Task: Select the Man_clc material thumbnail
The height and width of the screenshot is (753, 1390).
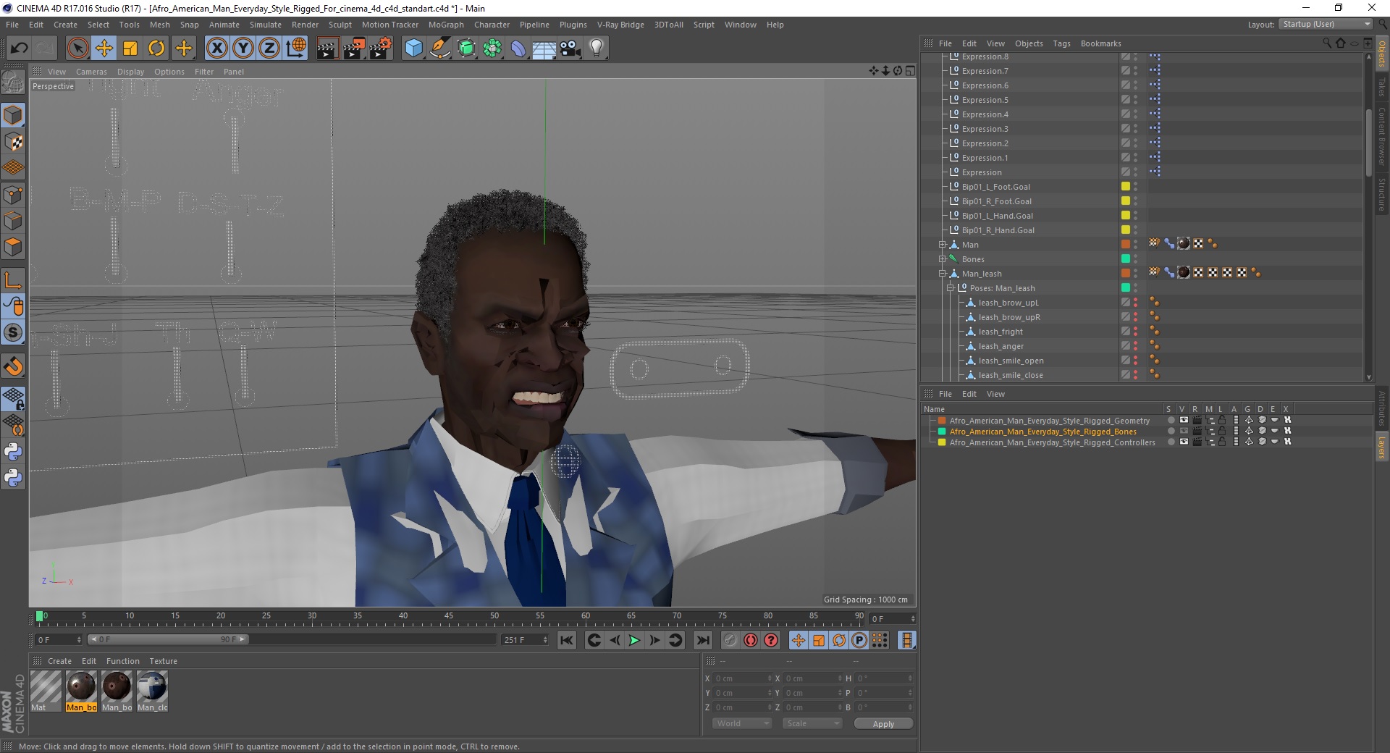Action: click(x=152, y=691)
